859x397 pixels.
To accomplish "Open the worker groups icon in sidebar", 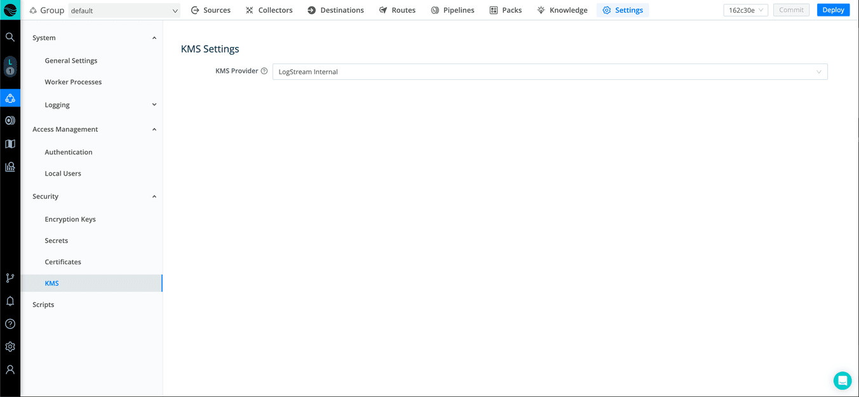I will coord(10,98).
